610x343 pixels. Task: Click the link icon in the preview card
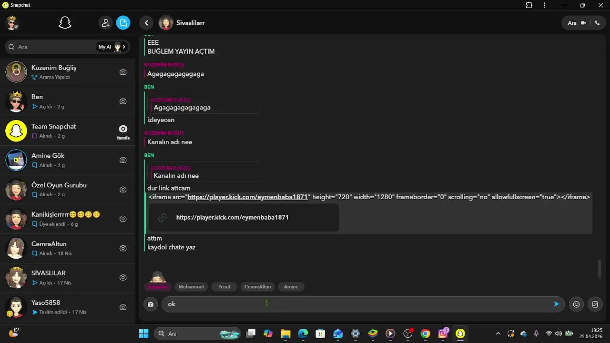click(163, 217)
